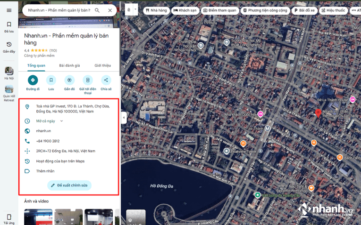Click the phone number +84 1900 2812

coord(48,141)
